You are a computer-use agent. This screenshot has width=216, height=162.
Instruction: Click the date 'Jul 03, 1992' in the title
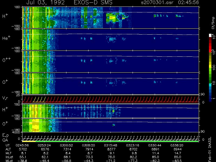[x=45, y=2]
